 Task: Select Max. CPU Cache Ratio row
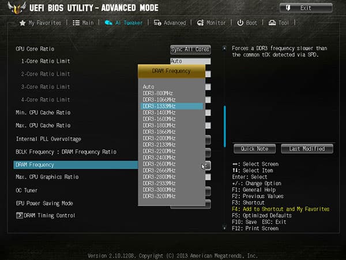(43, 125)
